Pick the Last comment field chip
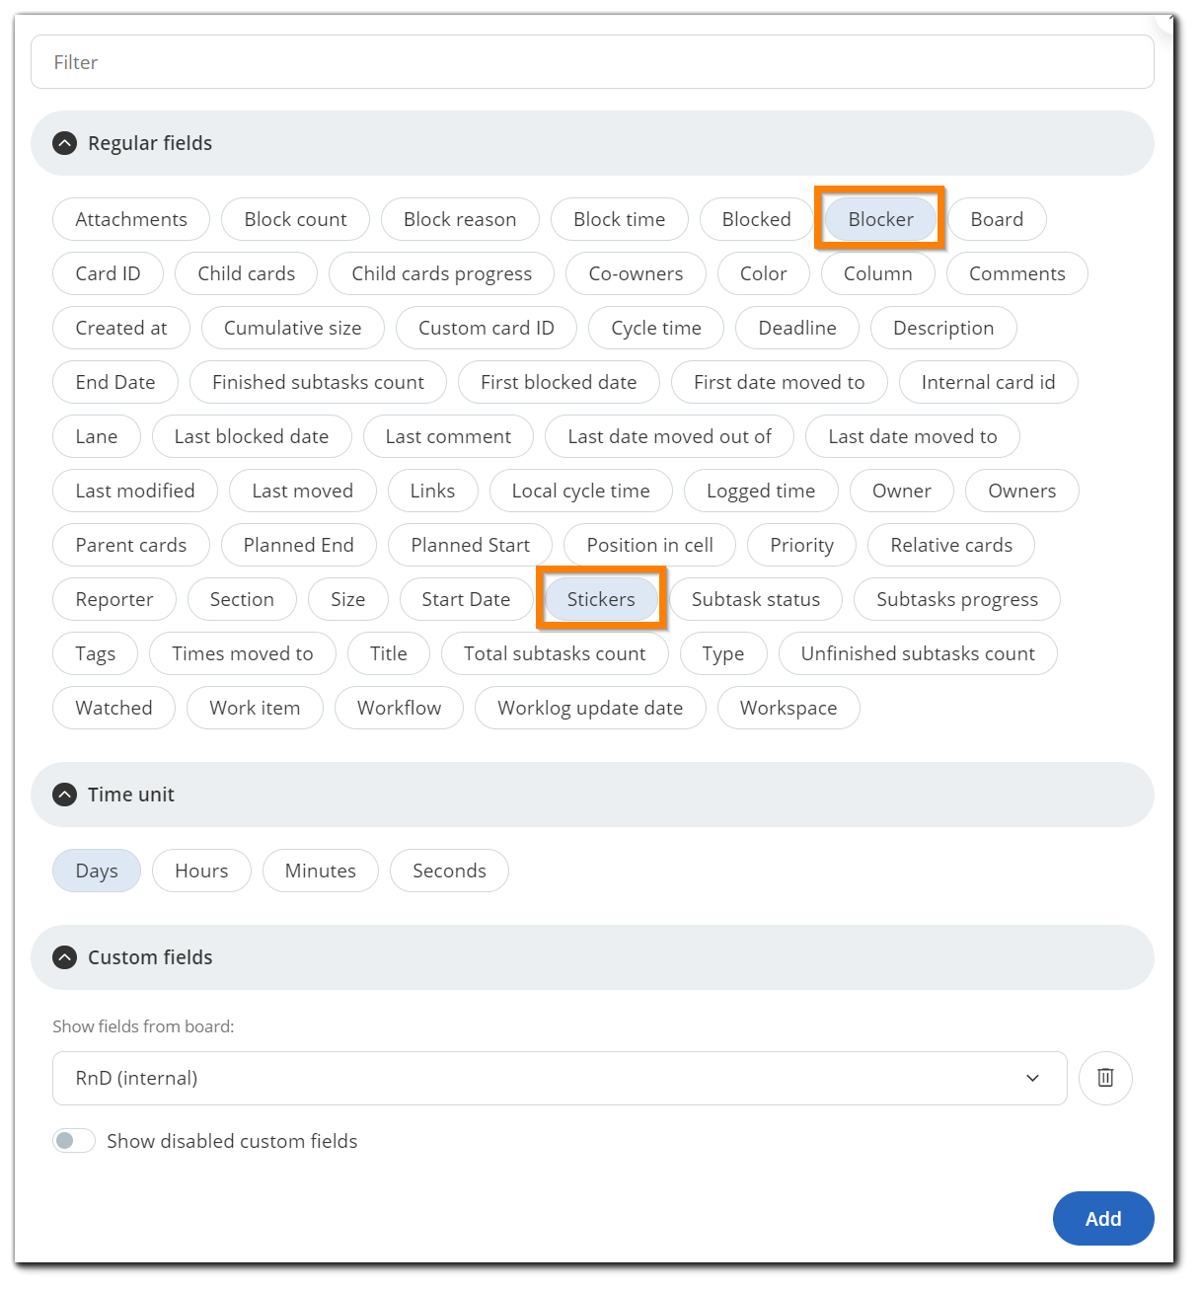Image resolution: width=1200 pixels, height=1289 pixels. point(448,436)
